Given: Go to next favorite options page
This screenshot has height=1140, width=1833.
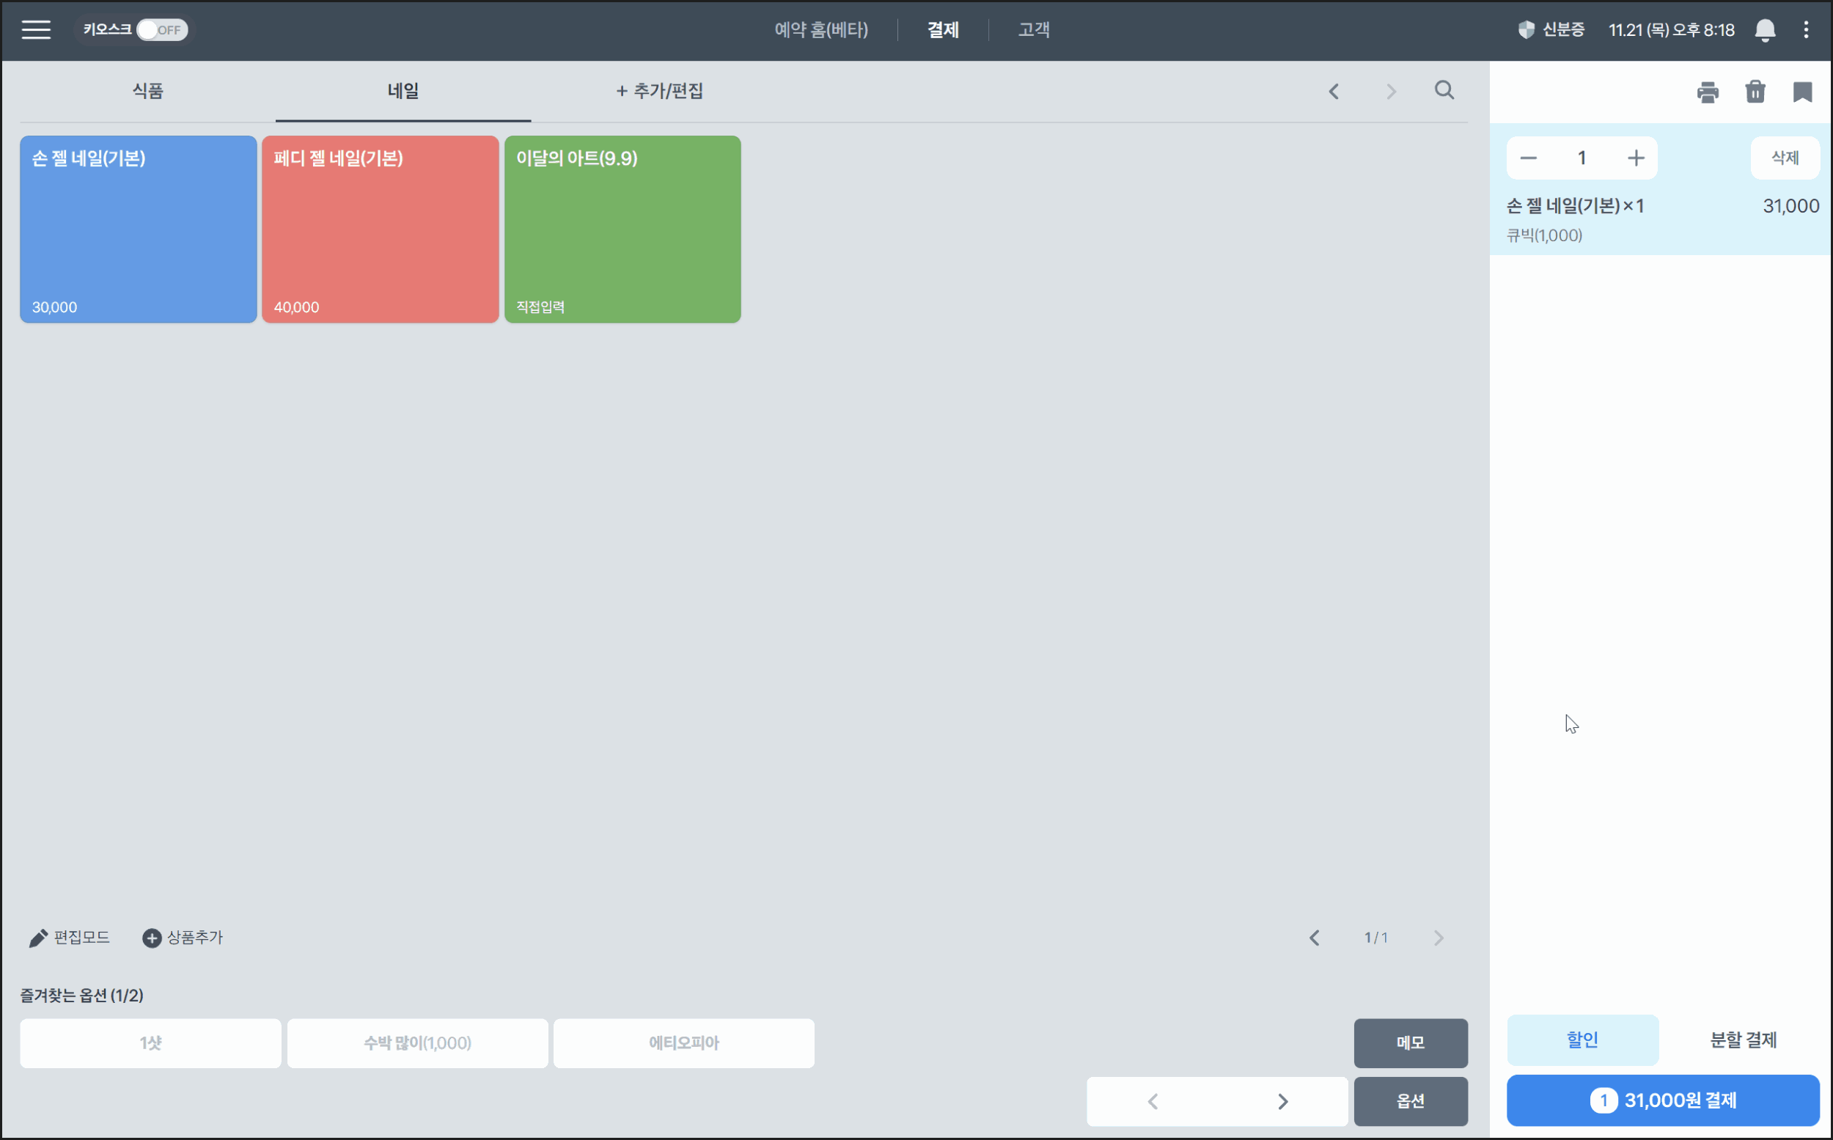Looking at the screenshot, I should 1282,1101.
